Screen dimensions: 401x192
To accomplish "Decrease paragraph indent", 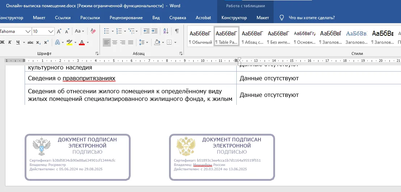I will pos(146,31).
